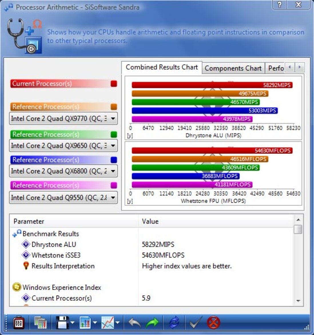Image resolution: width=314 pixels, height=335 pixels.
Task: Open the Intel Core 2 Quad Q9550 dropdown
Action: 63,197
